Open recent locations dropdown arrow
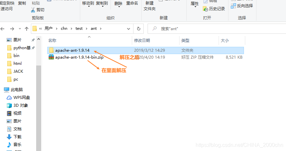The width and height of the screenshot is (286, 151). [20, 29]
